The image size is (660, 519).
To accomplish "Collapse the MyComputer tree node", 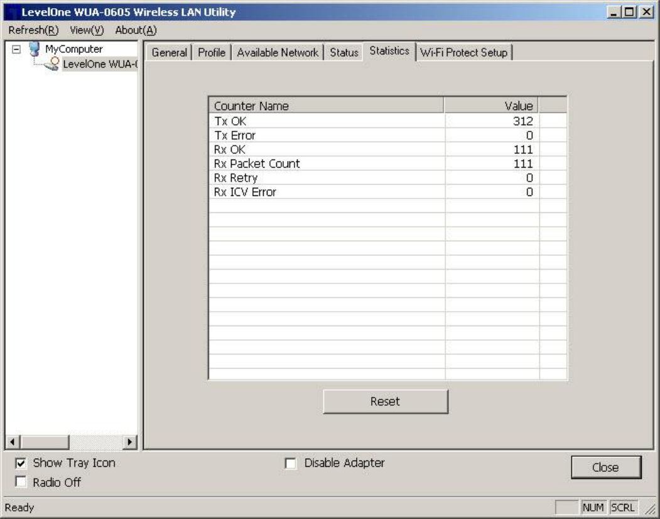I will (16, 49).
